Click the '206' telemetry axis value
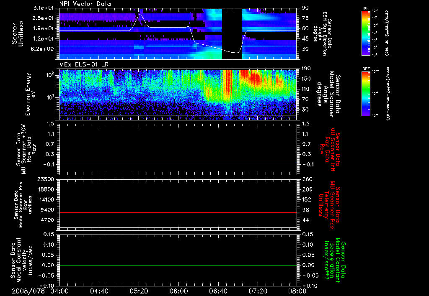The width and height of the screenshot is (429, 296). point(306,189)
